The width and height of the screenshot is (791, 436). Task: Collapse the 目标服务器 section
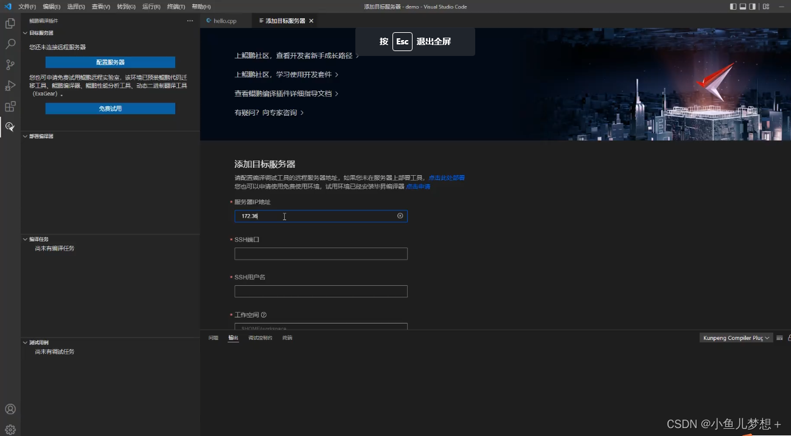[26, 32]
